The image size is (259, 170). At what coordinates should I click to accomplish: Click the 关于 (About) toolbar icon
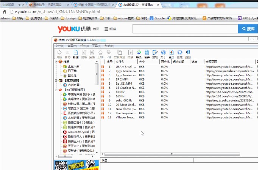[163, 54]
